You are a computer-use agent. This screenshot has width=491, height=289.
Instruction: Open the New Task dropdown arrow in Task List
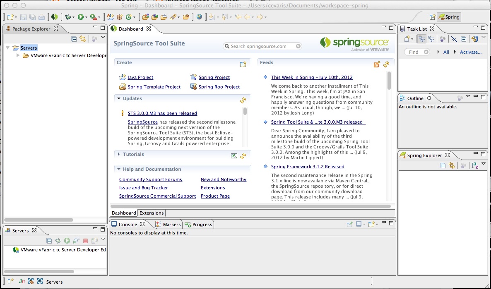tap(412, 39)
